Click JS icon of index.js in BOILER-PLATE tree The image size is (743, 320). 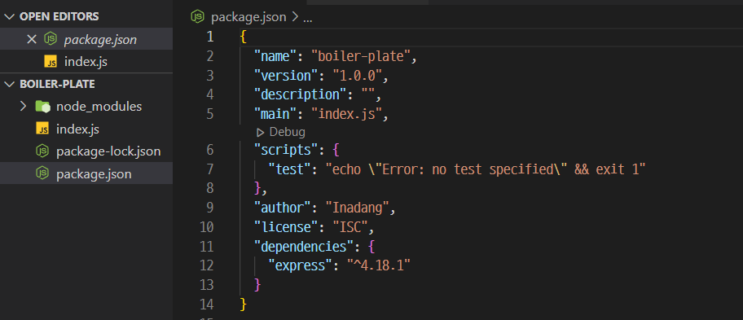[42, 129]
